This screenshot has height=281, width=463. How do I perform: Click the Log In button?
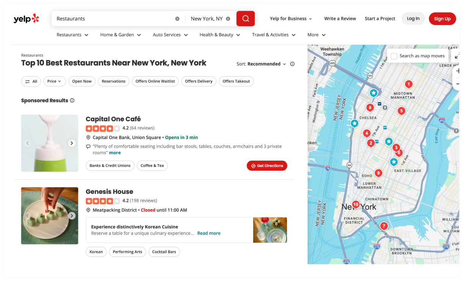tap(413, 19)
